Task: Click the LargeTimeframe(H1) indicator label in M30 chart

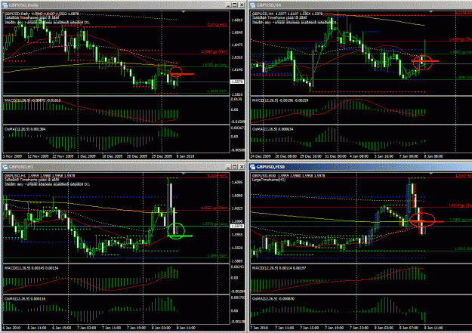Action: tap(269, 180)
